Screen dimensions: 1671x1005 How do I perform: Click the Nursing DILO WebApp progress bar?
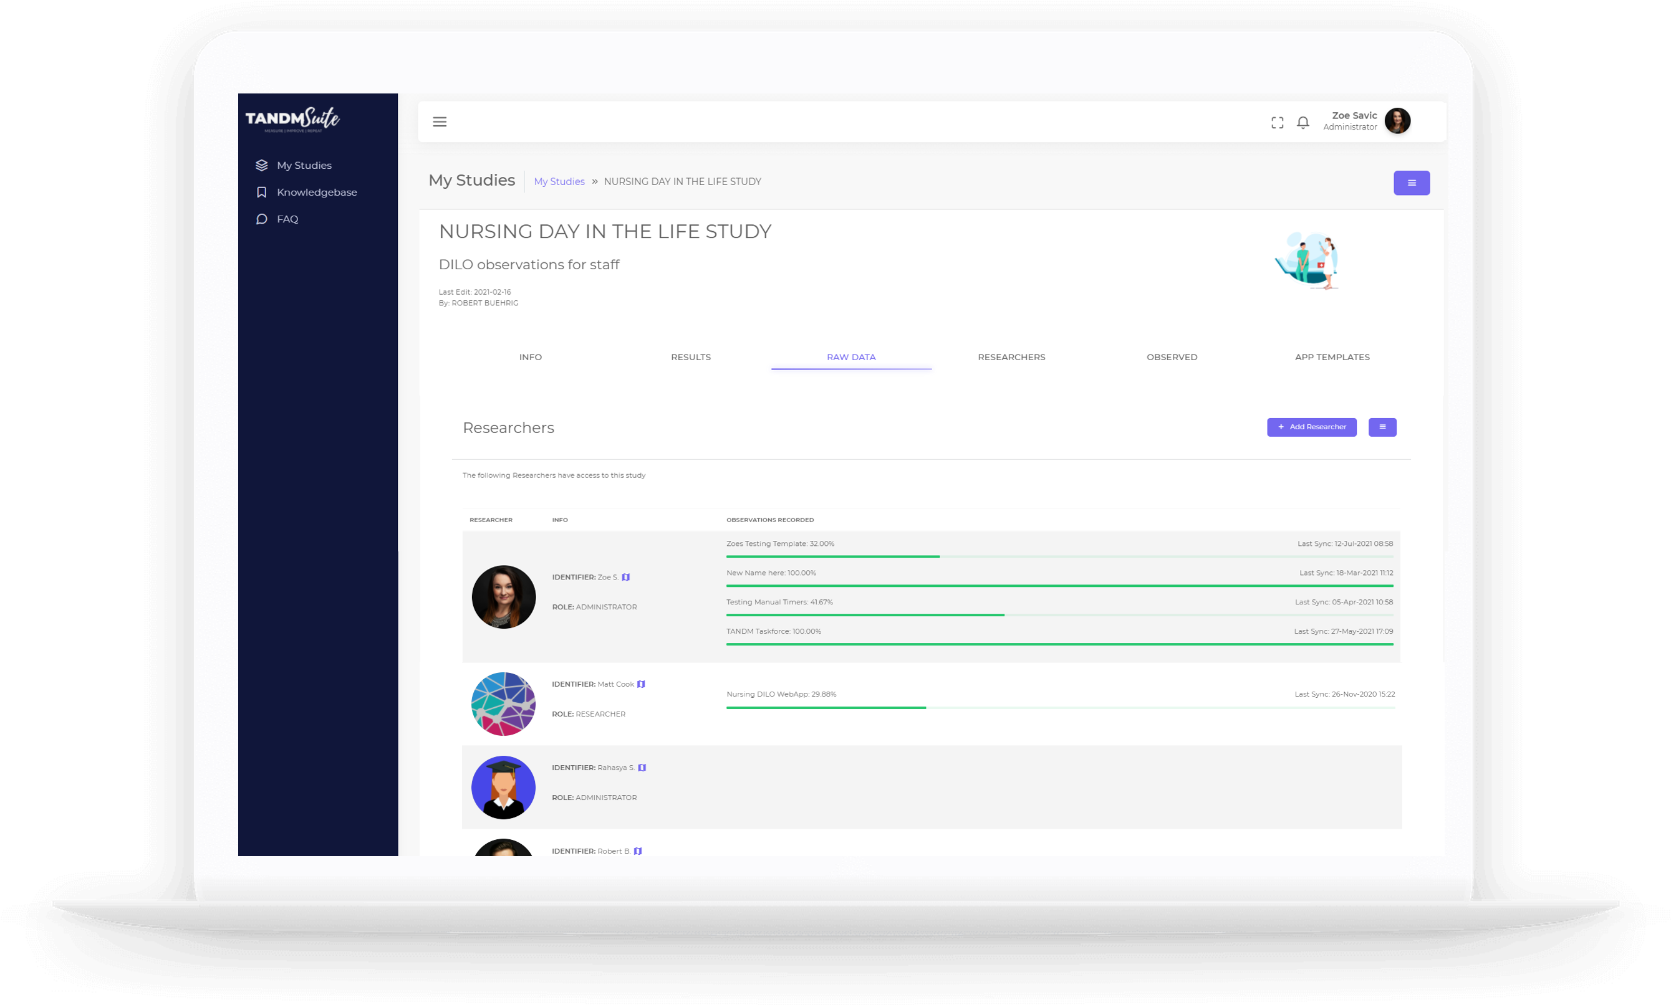point(1060,707)
